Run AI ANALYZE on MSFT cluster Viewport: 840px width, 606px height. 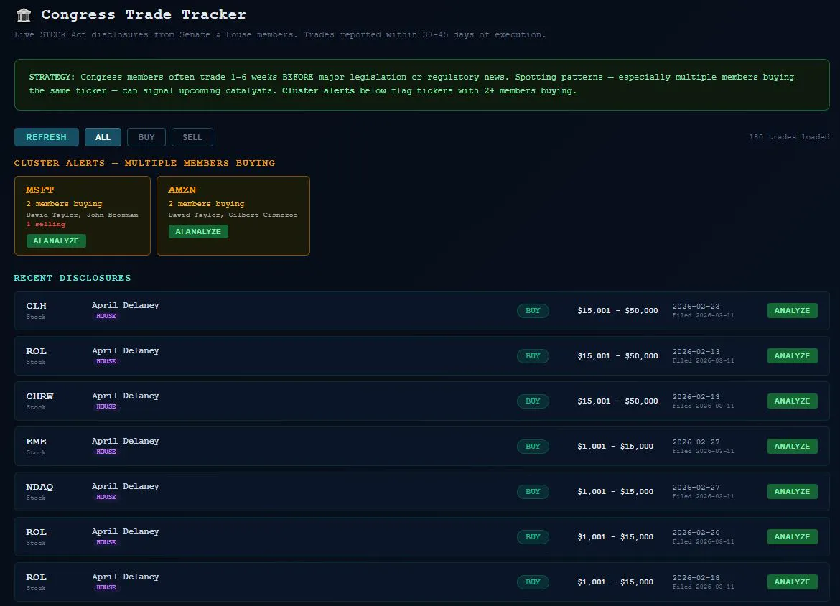(x=56, y=241)
